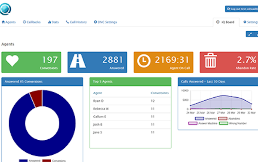This screenshot has height=162, width=258.
Task: Click the Conversions column header
Action: click(160, 93)
